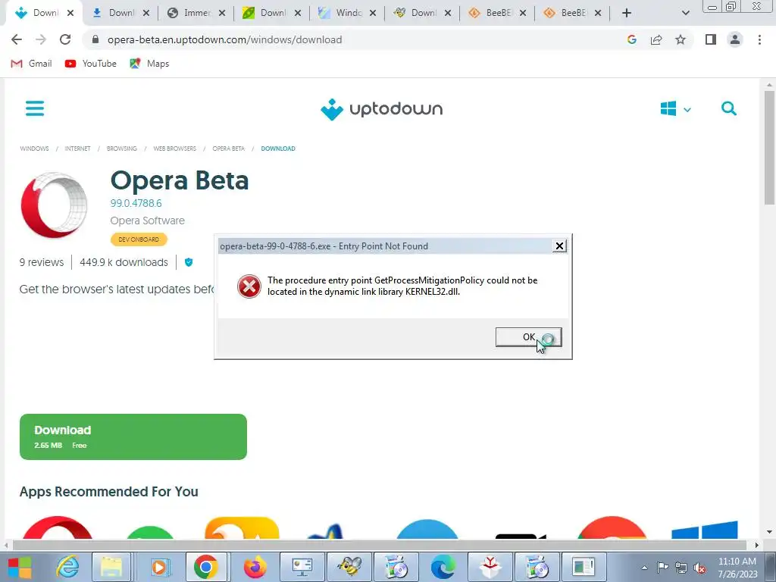Open the Windows Start button
The height and width of the screenshot is (582, 776).
pos(20,567)
